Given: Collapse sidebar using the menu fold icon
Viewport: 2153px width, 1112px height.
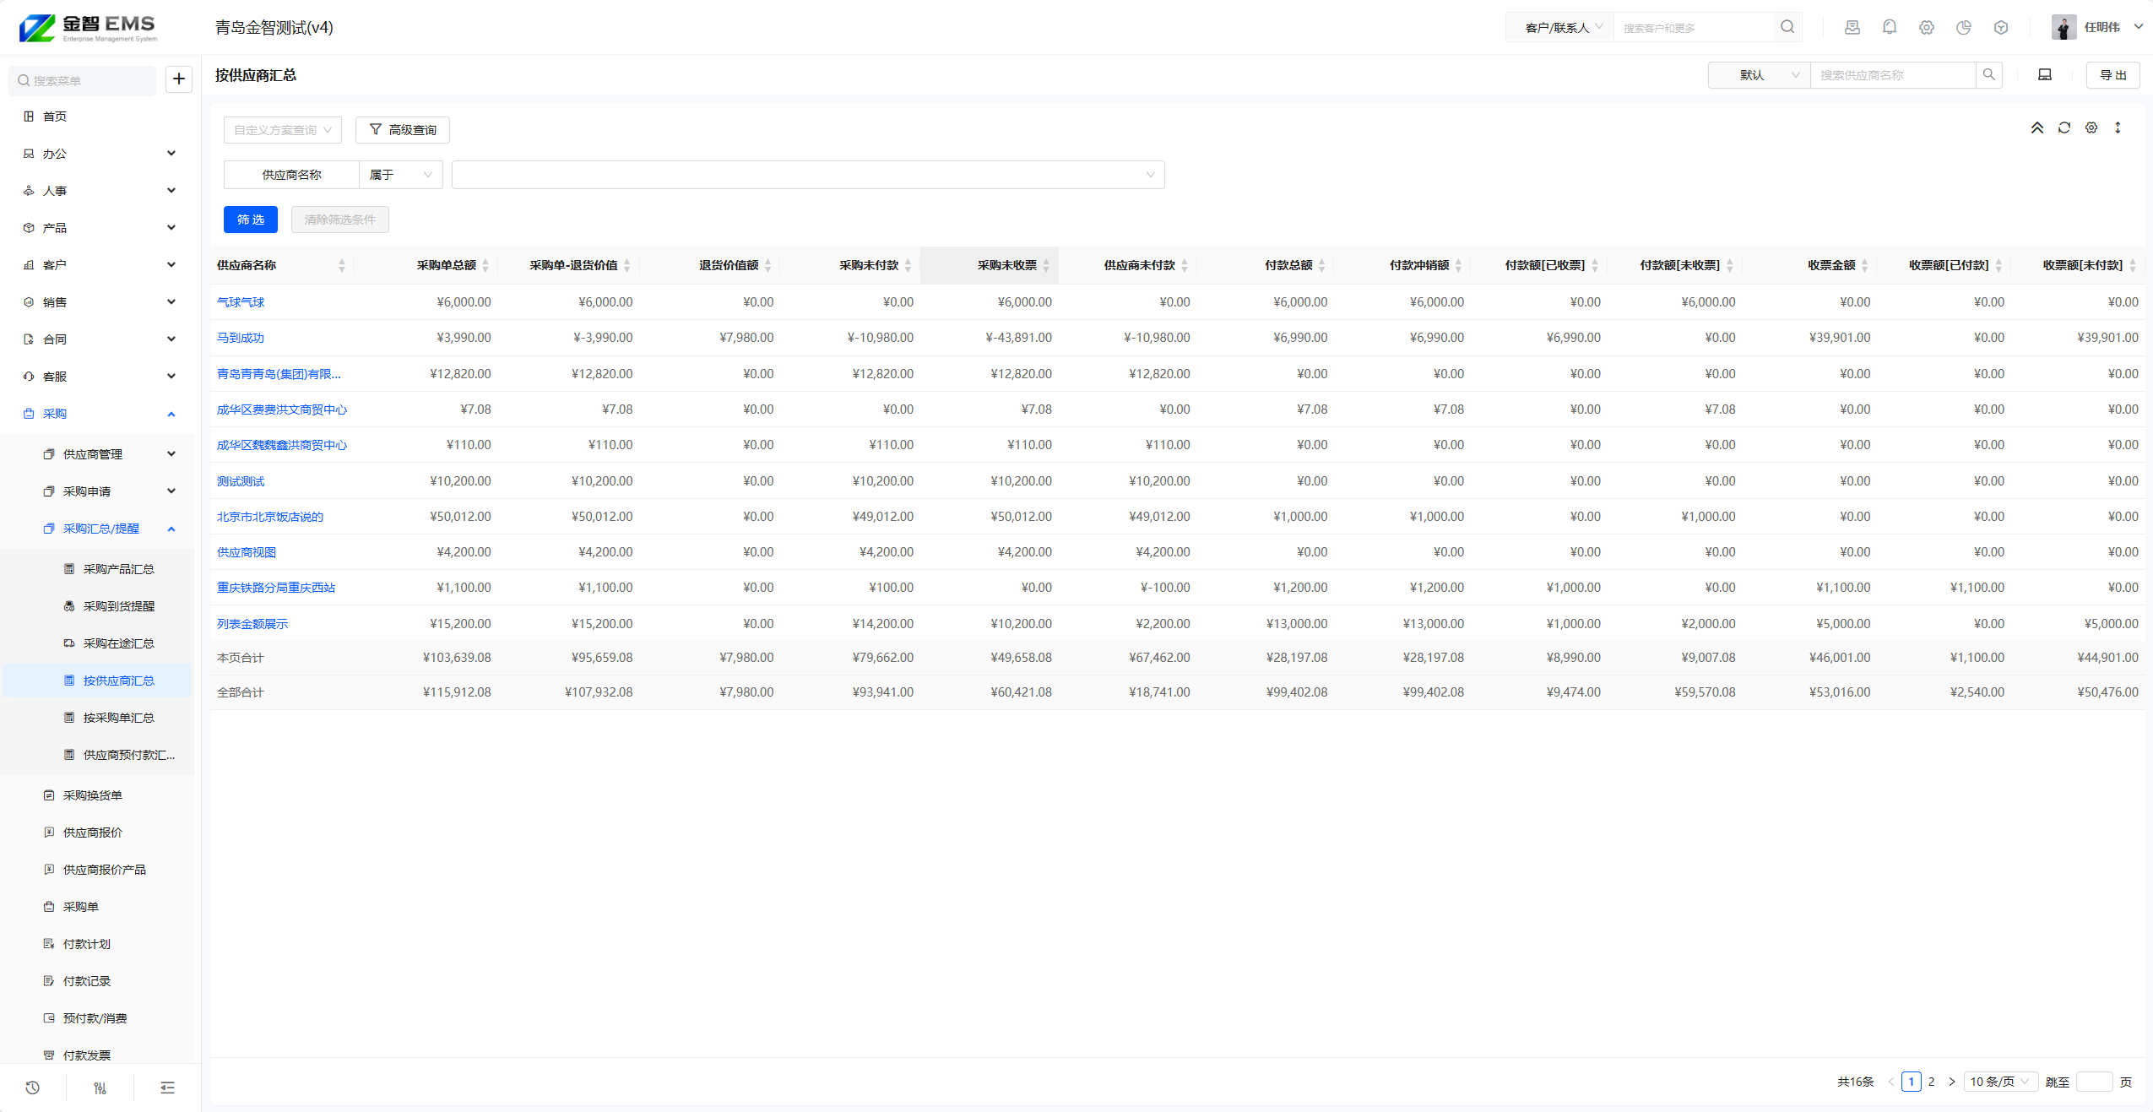Looking at the screenshot, I should [x=167, y=1088].
